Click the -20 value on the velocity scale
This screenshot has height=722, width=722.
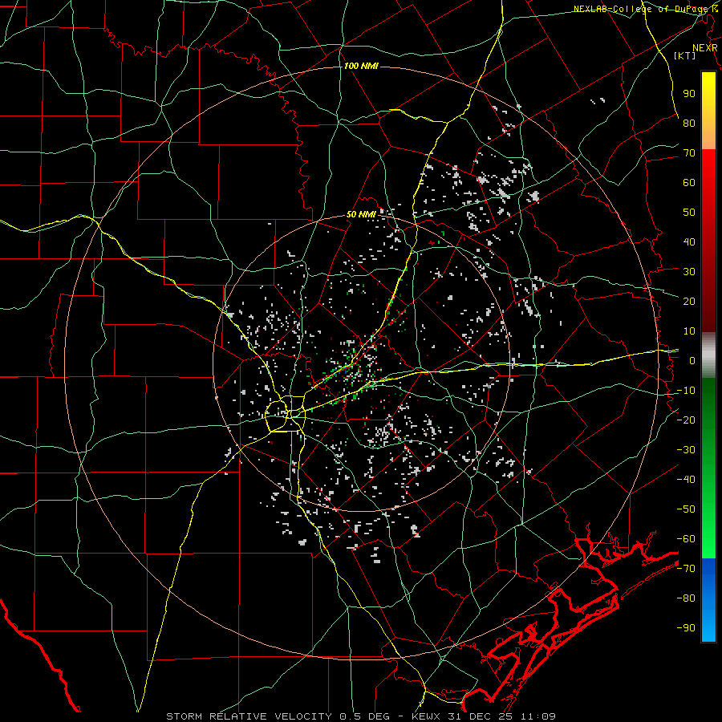pos(686,420)
